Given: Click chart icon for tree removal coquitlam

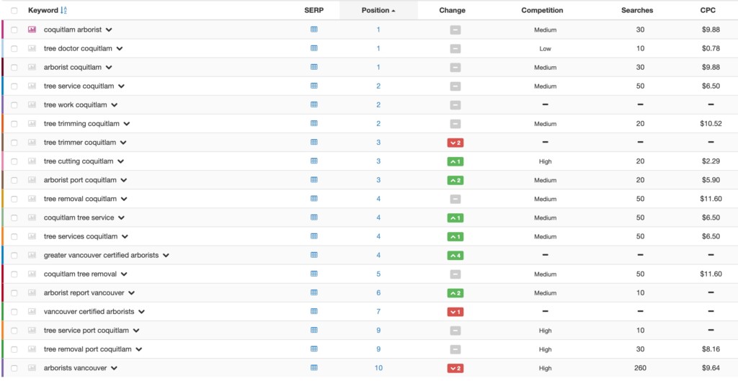Looking at the screenshot, I should pos(32,199).
